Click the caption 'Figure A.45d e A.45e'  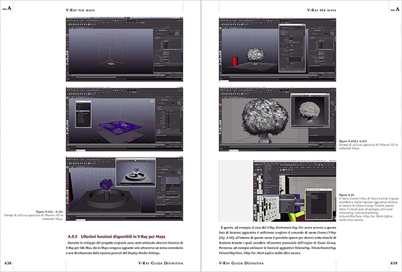(353, 141)
